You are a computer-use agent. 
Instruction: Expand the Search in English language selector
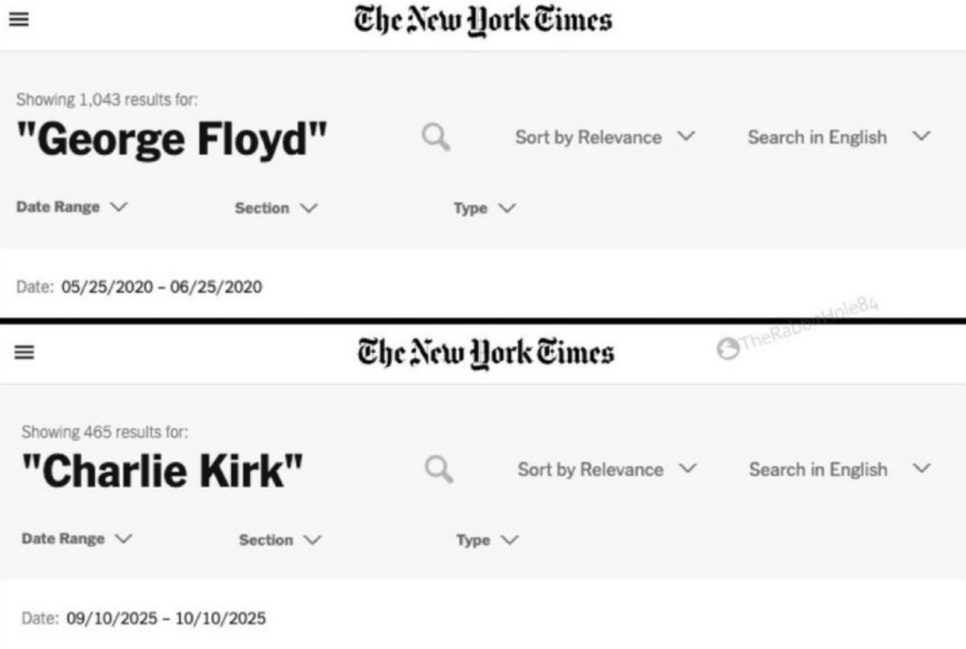tap(839, 137)
